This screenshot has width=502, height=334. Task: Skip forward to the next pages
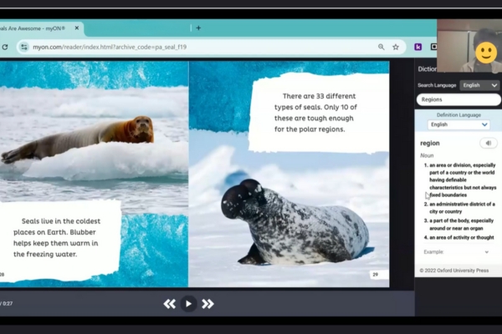pyautogui.click(x=208, y=304)
